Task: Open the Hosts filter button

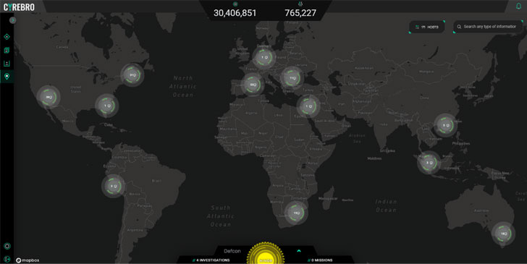Action: 427,27
